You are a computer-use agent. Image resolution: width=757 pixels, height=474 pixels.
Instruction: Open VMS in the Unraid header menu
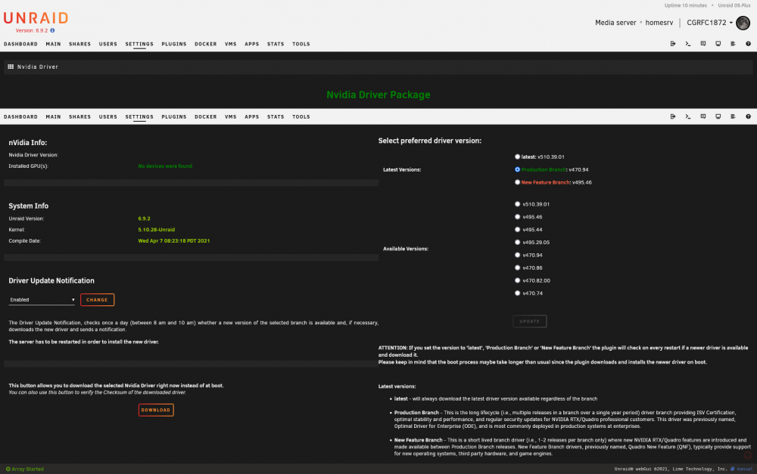231,44
